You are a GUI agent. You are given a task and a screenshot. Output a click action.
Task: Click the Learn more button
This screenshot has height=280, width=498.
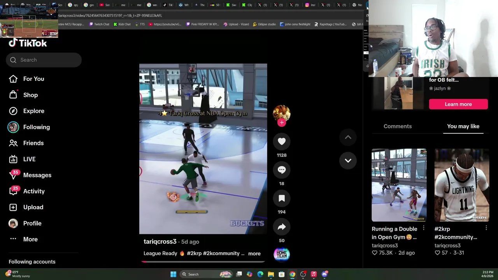pyautogui.click(x=458, y=104)
